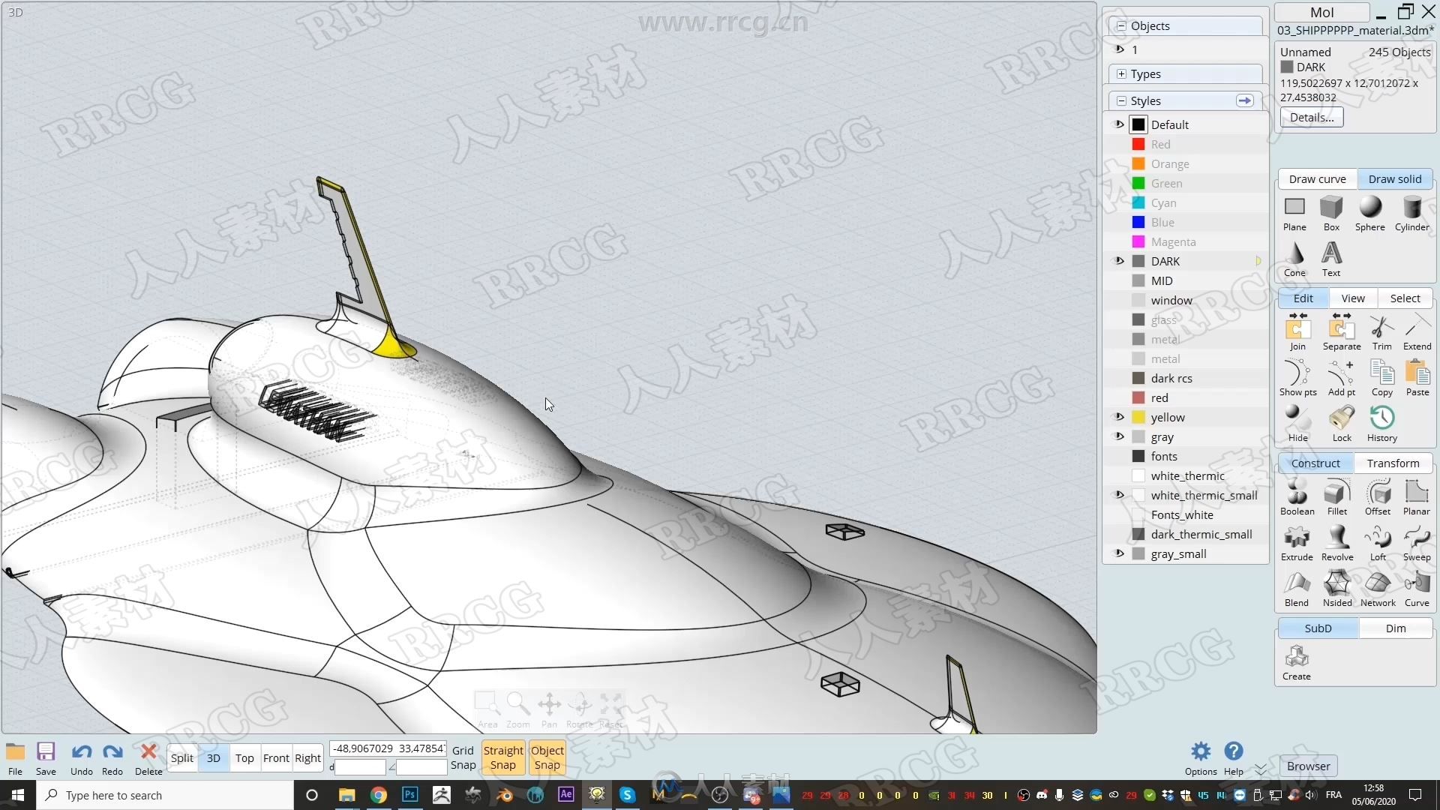Select the red color swatch
This screenshot has height=810, width=1440.
[1138, 143]
